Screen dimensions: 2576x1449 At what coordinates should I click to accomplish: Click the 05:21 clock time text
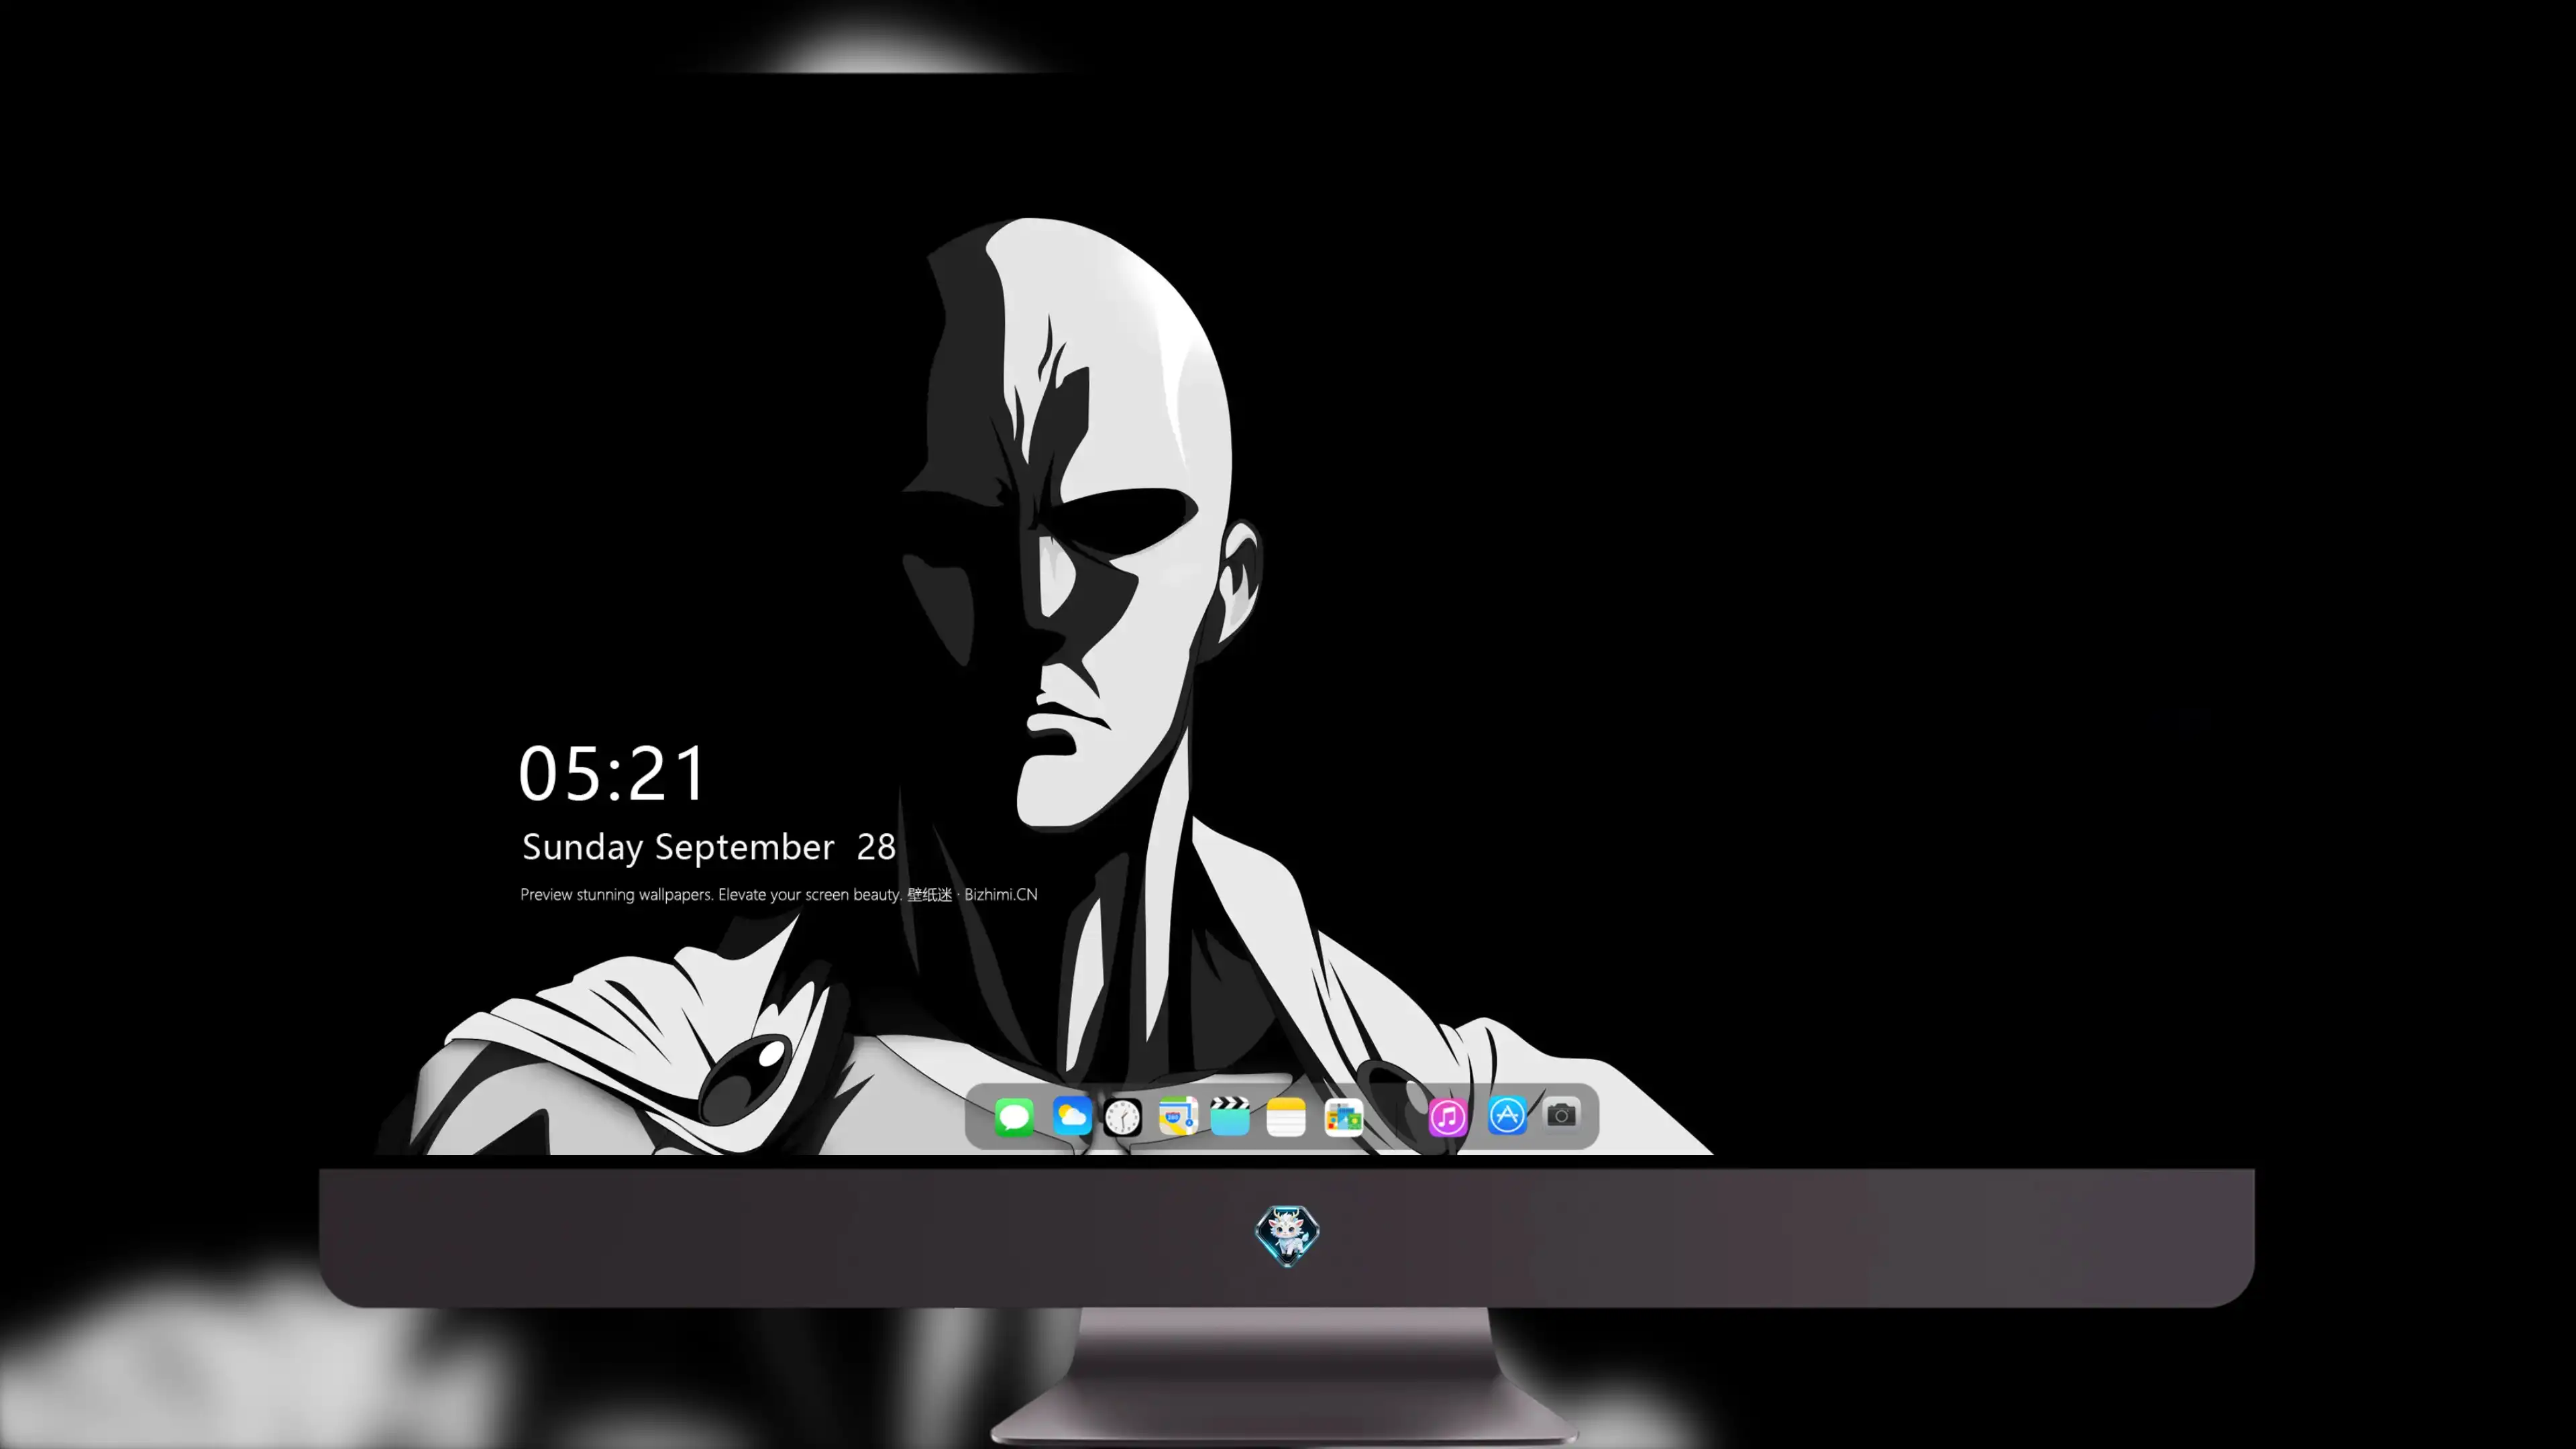pyautogui.click(x=612, y=773)
